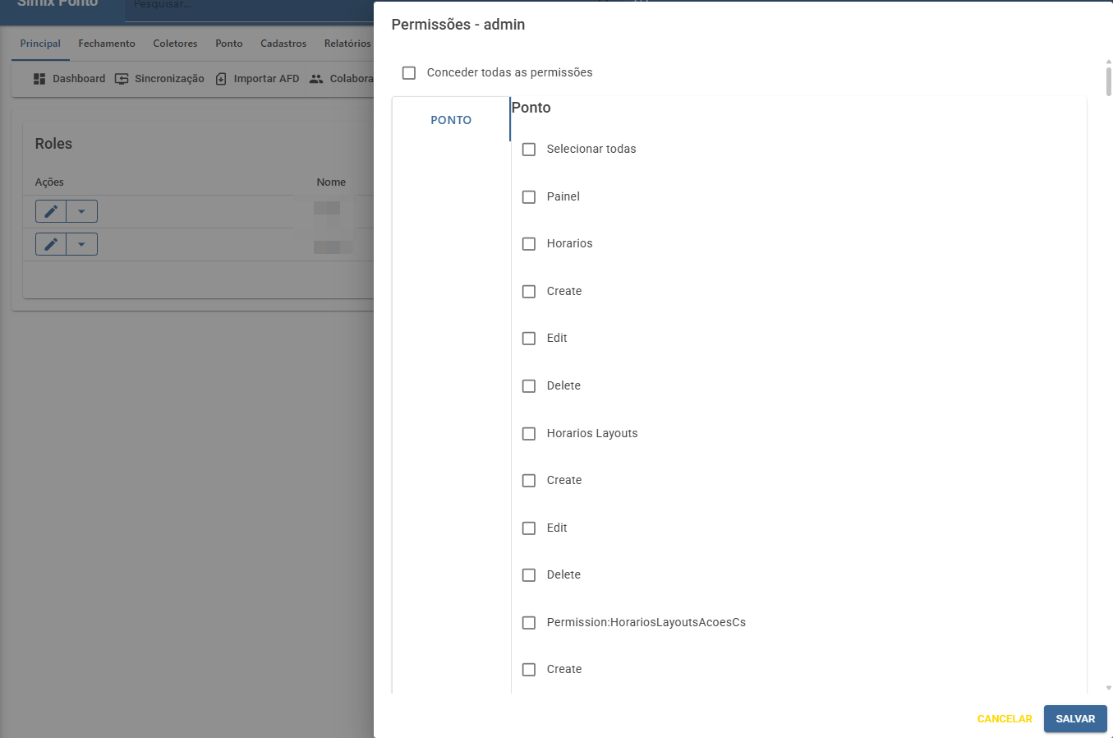The height and width of the screenshot is (738, 1113).
Task: Open the Principal menu tab
Action: click(40, 44)
